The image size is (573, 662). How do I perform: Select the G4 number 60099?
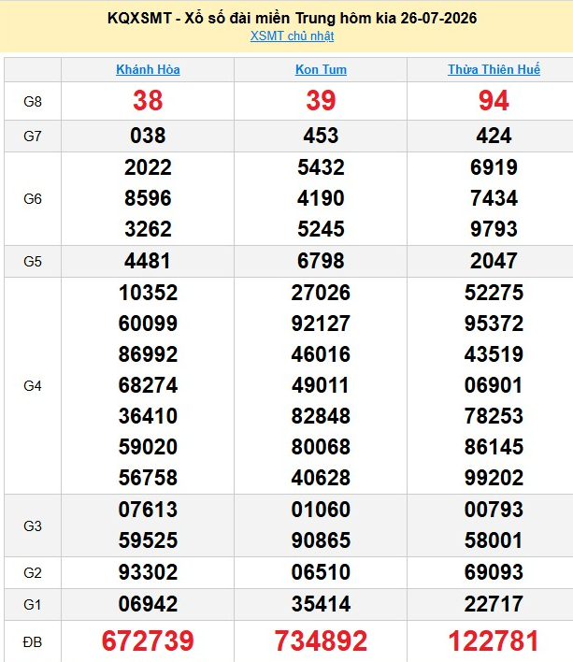coord(148,324)
